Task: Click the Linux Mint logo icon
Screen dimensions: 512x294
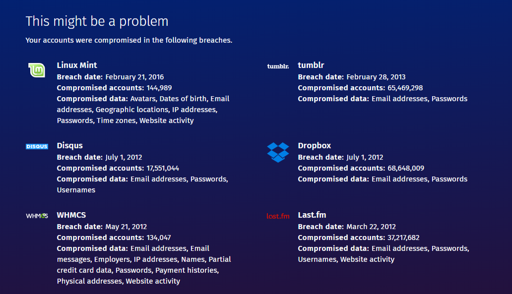Action: 37,70
